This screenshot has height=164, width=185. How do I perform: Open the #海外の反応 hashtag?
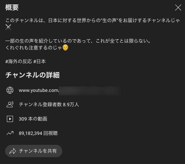[x=19, y=61]
